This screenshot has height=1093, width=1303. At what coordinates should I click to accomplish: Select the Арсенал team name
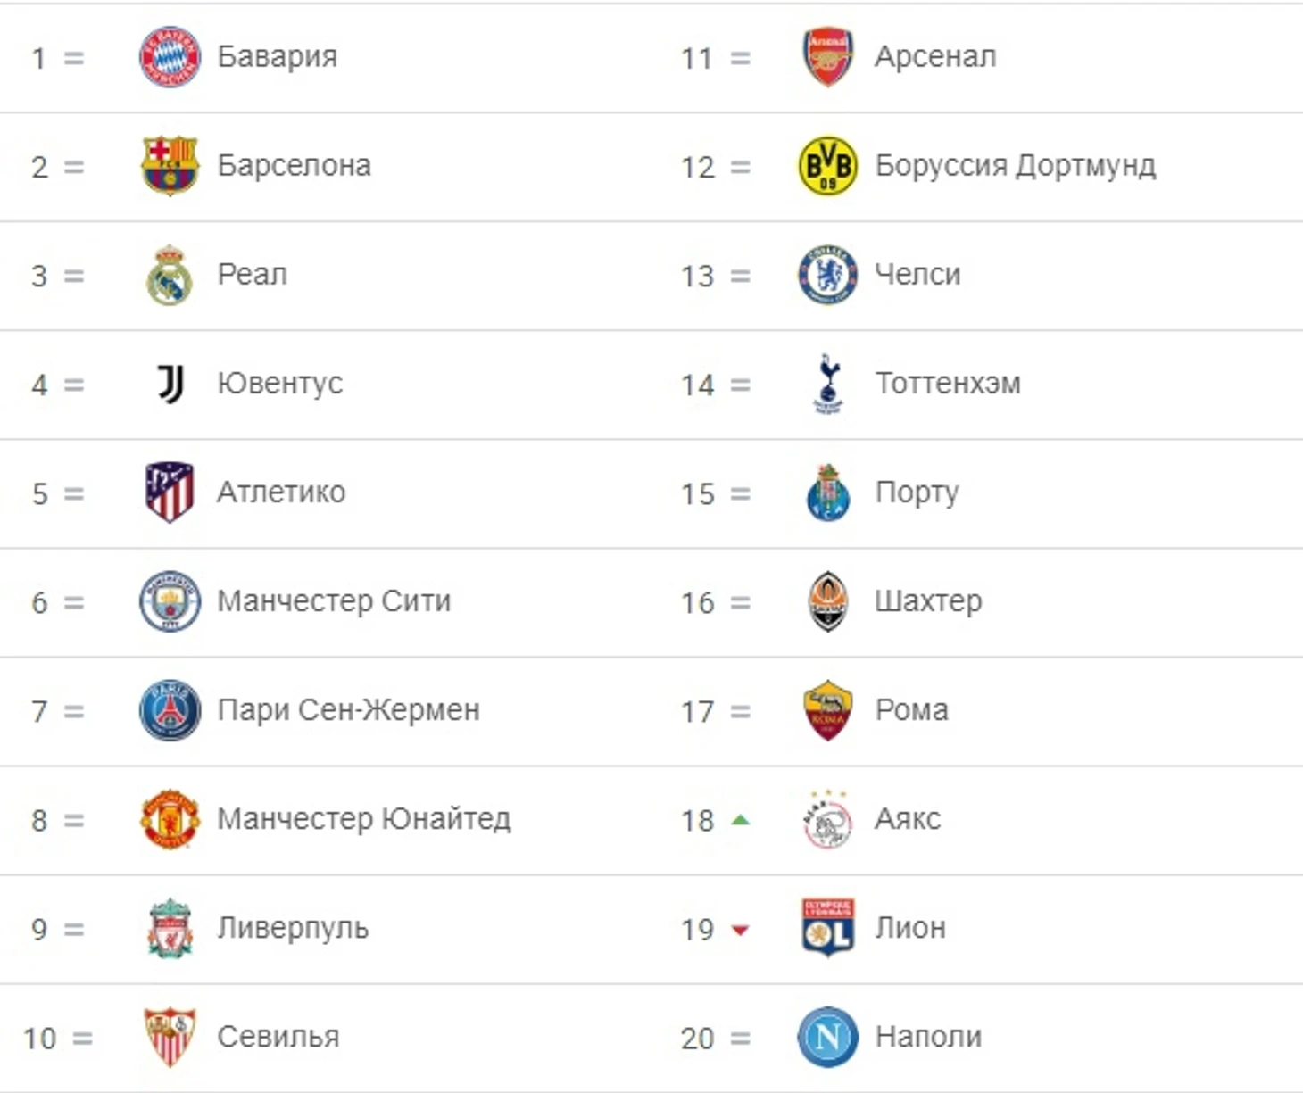935,57
